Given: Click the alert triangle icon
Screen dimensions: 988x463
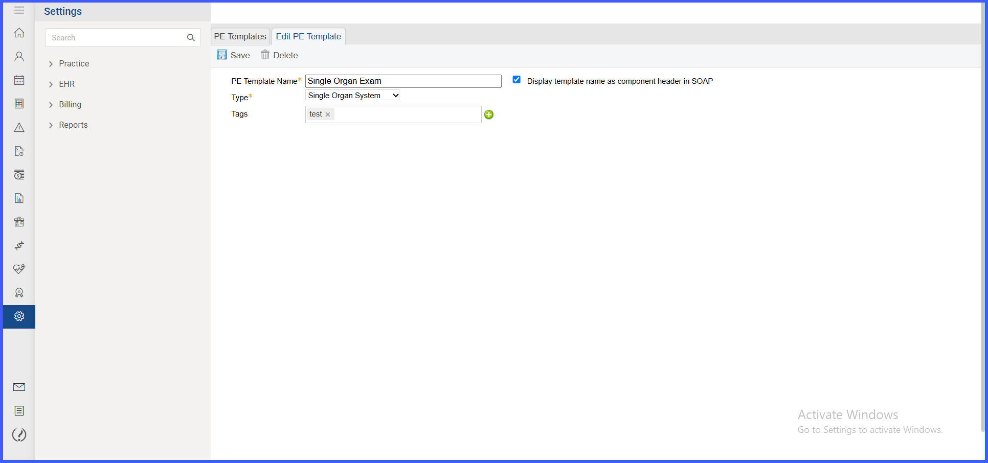Looking at the screenshot, I should pos(19,127).
